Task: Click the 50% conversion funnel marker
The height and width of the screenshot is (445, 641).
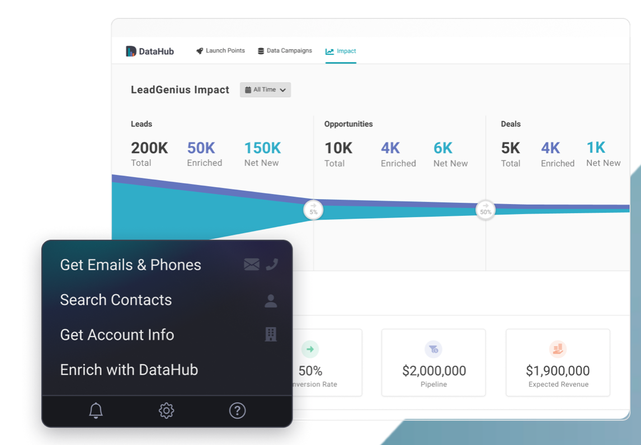Action: (x=486, y=210)
